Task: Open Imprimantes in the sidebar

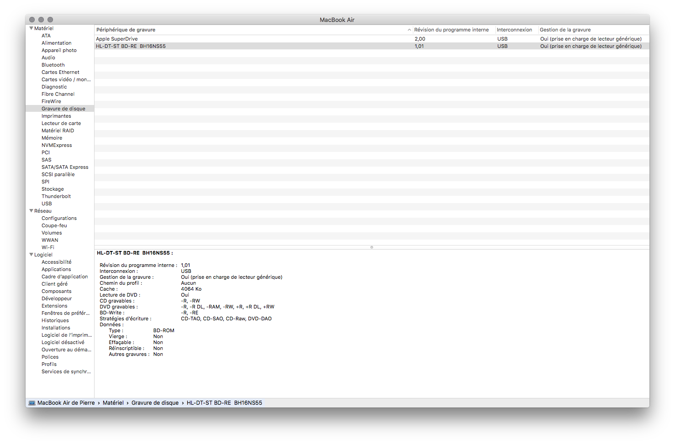Action: coord(56,116)
